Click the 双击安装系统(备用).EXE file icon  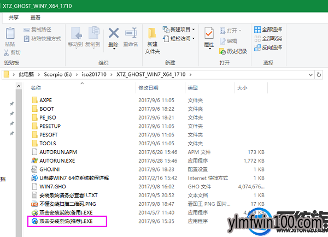coord(34,212)
